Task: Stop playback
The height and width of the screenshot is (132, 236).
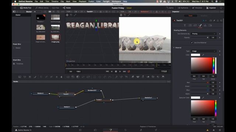Action: click(116, 71)
